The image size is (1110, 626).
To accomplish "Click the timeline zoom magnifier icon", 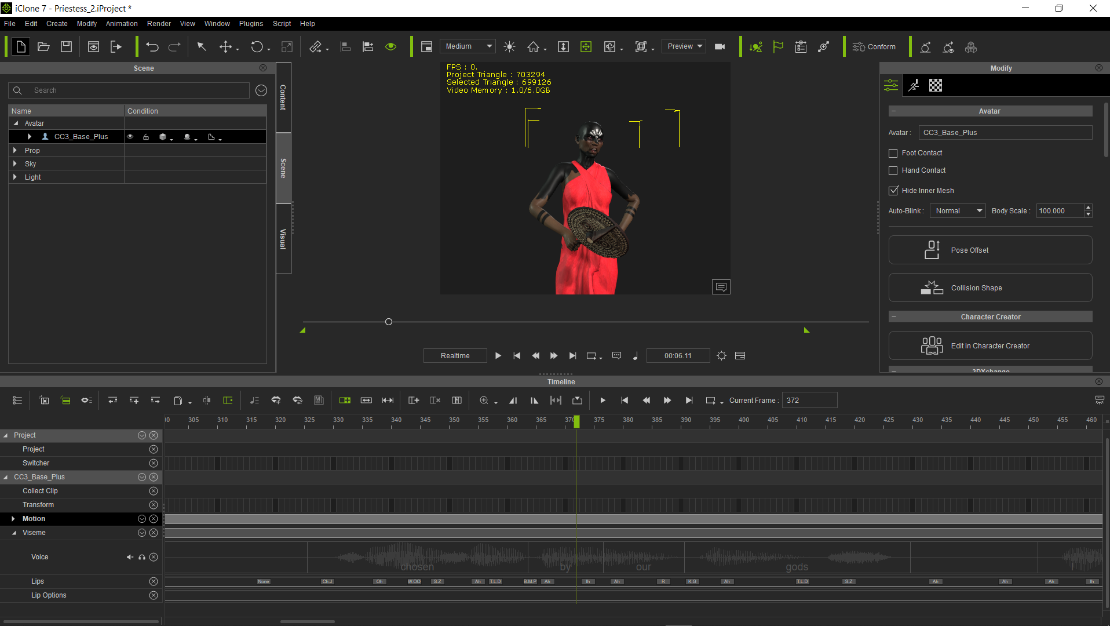I will [x=484, y=401].
